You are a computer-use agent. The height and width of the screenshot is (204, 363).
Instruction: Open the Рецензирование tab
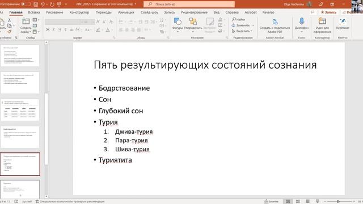[194, 12]
